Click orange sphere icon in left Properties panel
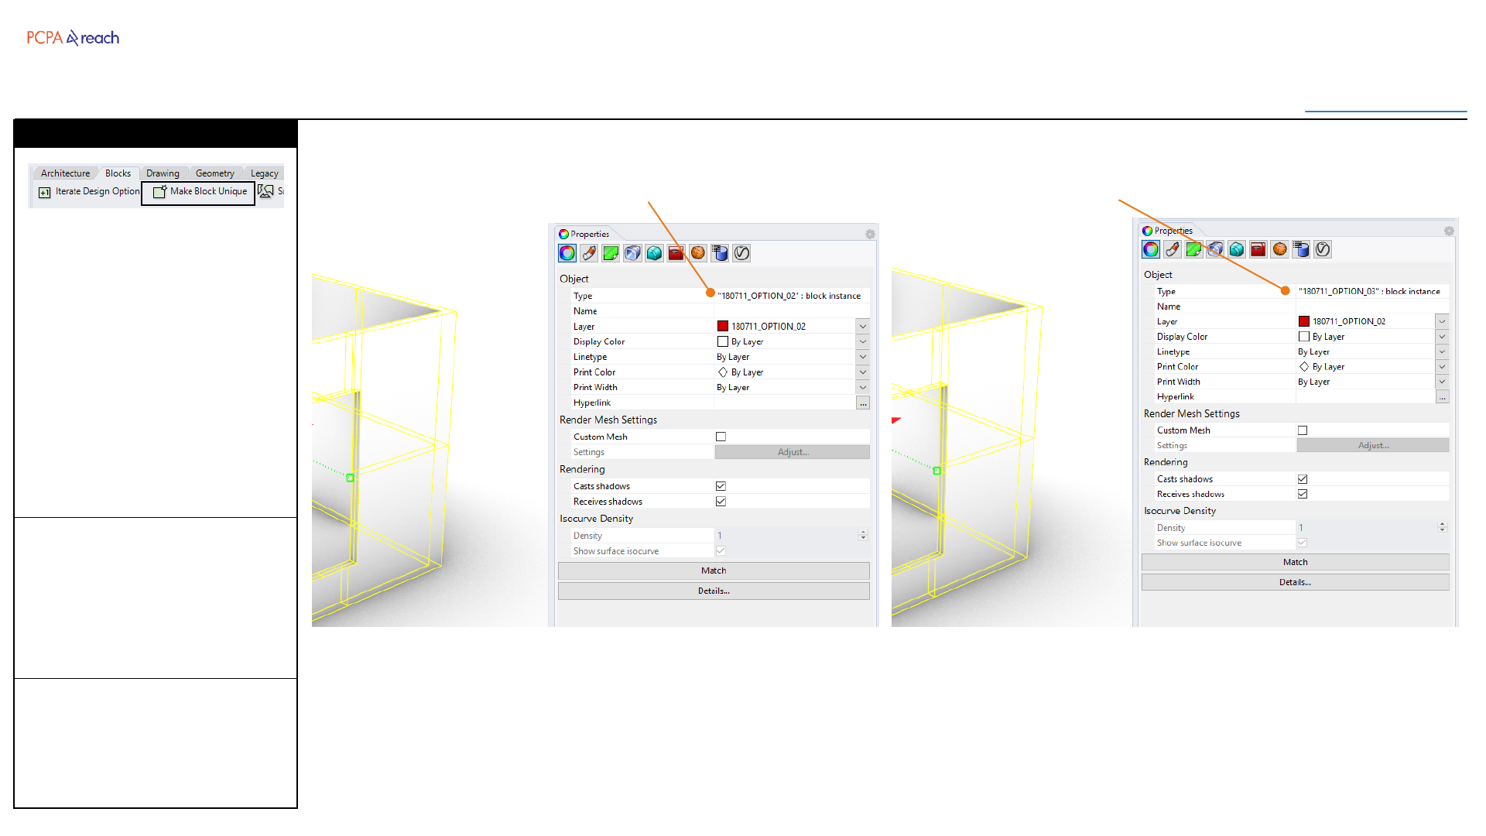The height and width of the screenshot is (836, 1486). coord(698,253)
